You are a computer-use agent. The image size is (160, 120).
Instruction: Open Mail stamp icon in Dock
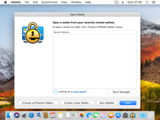[39, 115]
